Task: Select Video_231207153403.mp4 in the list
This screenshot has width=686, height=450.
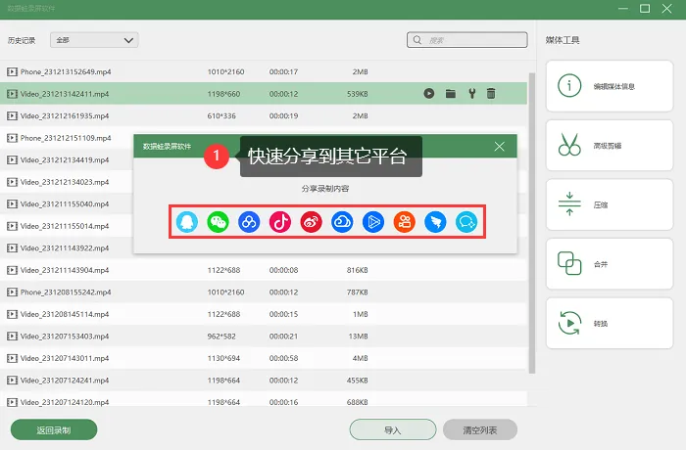Action: click(65, 336)
